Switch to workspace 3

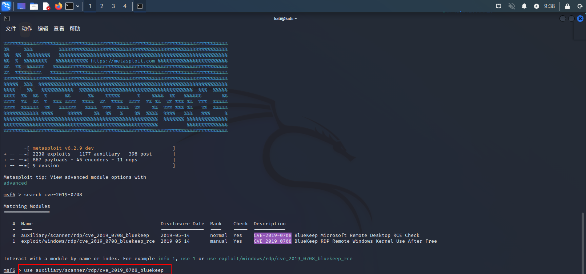pos(113,6)
